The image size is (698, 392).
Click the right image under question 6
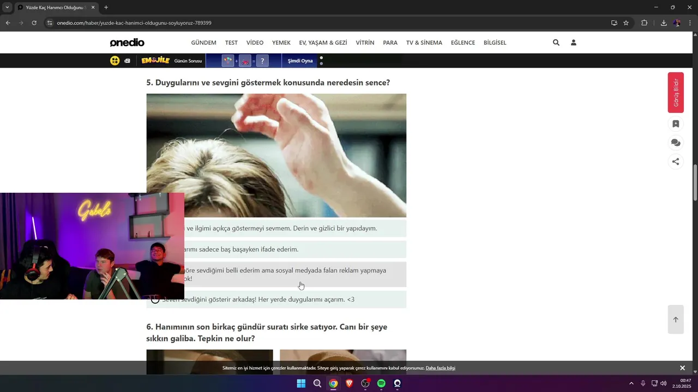(343, 362)
